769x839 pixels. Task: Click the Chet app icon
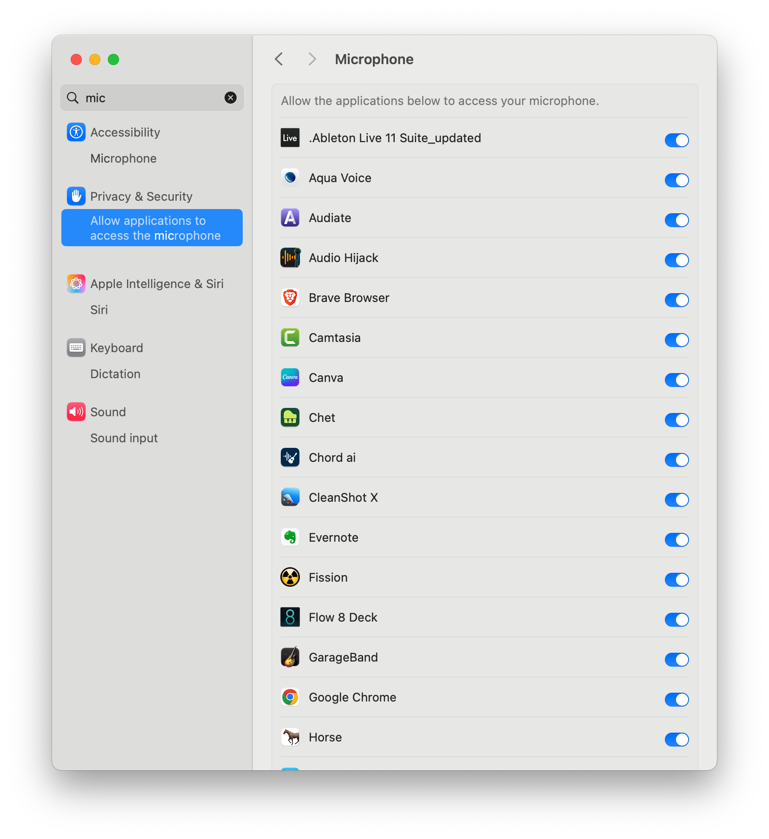pyautogui.click(x=290, y=418)
